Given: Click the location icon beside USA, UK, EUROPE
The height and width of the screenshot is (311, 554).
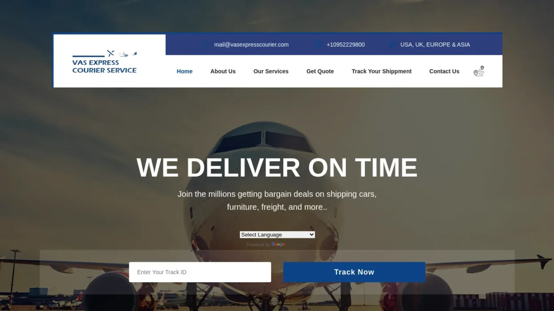Looking at the screenshot, I should 392,45.
